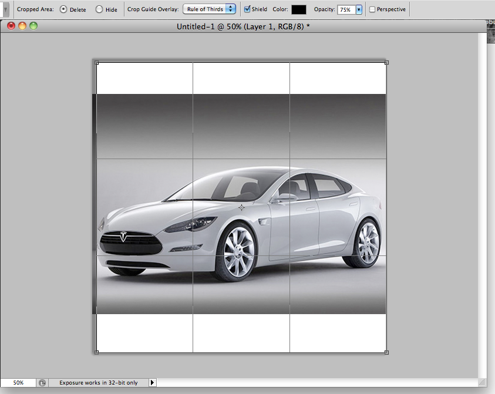Click the bottom-left crop corner handle

coord(97,352)
